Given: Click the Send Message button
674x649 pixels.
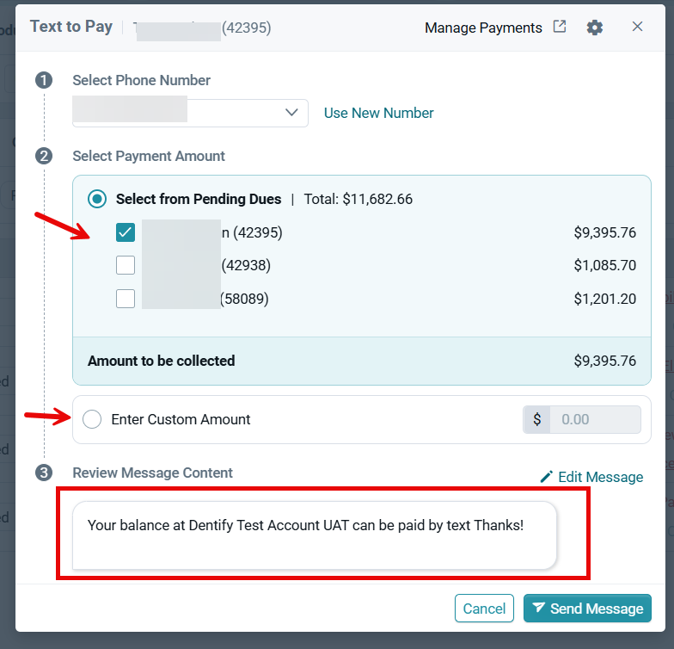Looking at the screenshot, I should point(587,608).
